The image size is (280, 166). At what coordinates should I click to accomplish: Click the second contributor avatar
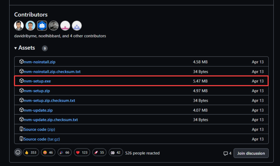[x=31, y=25]
